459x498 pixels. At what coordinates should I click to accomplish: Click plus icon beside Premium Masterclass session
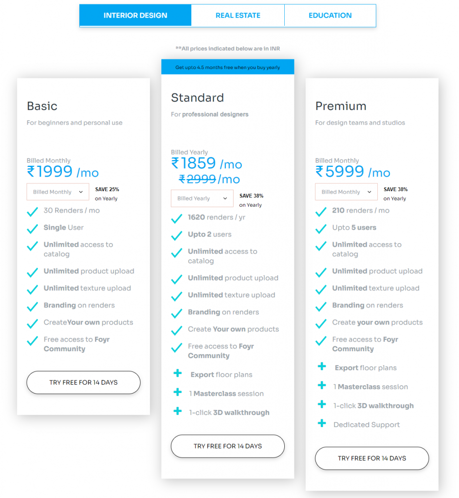[x=322, y=386]
